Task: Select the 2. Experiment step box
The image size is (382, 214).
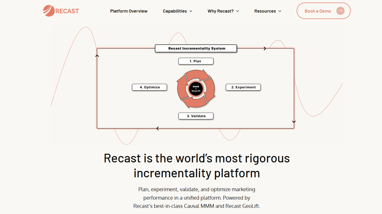Action: 243,87
